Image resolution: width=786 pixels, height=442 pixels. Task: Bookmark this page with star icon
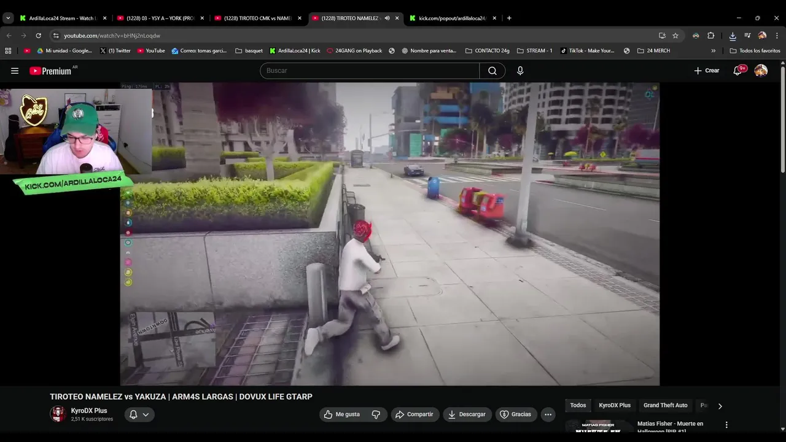pyautogui.click(x=675, y=36)
